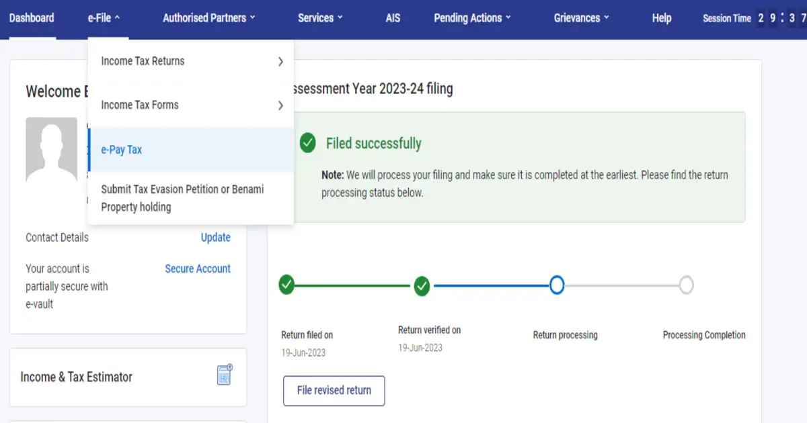Select e-Pay Tax menu option

tap(122, 150)
